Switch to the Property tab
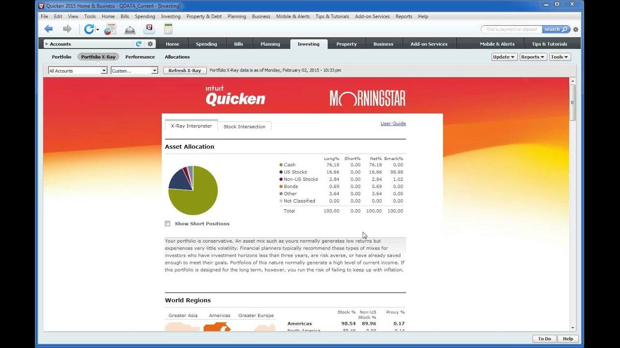Viewport: 620px width, 348px height. coord(347,44)
